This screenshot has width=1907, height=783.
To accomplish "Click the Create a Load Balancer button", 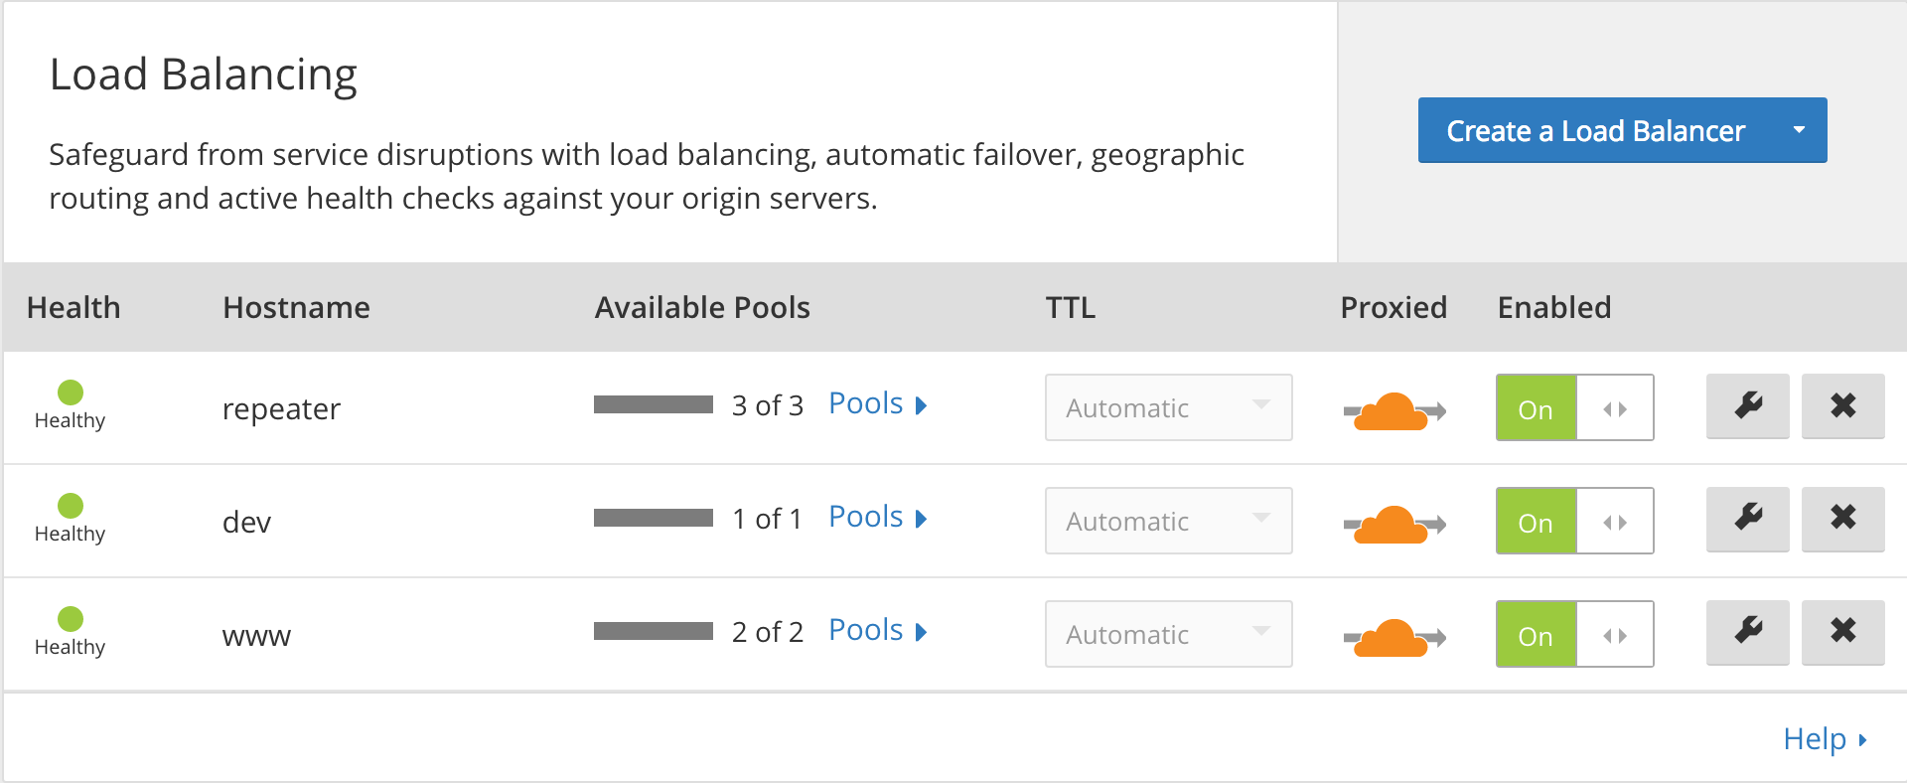I will click(x=1595, y=130).
